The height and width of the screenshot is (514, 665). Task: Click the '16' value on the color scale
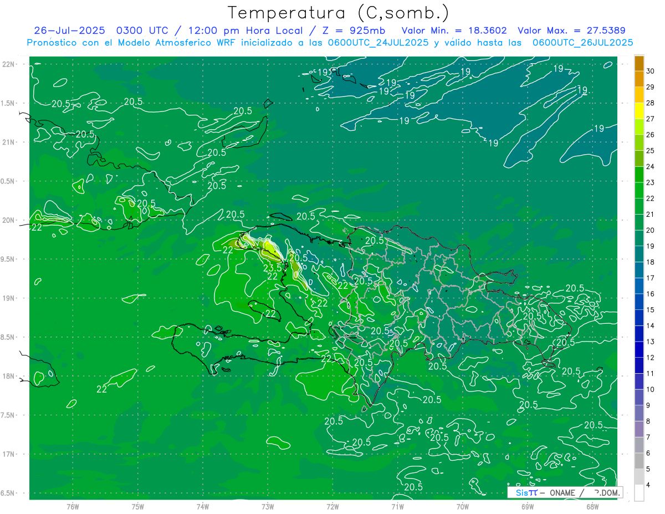(x=651, y=294)
